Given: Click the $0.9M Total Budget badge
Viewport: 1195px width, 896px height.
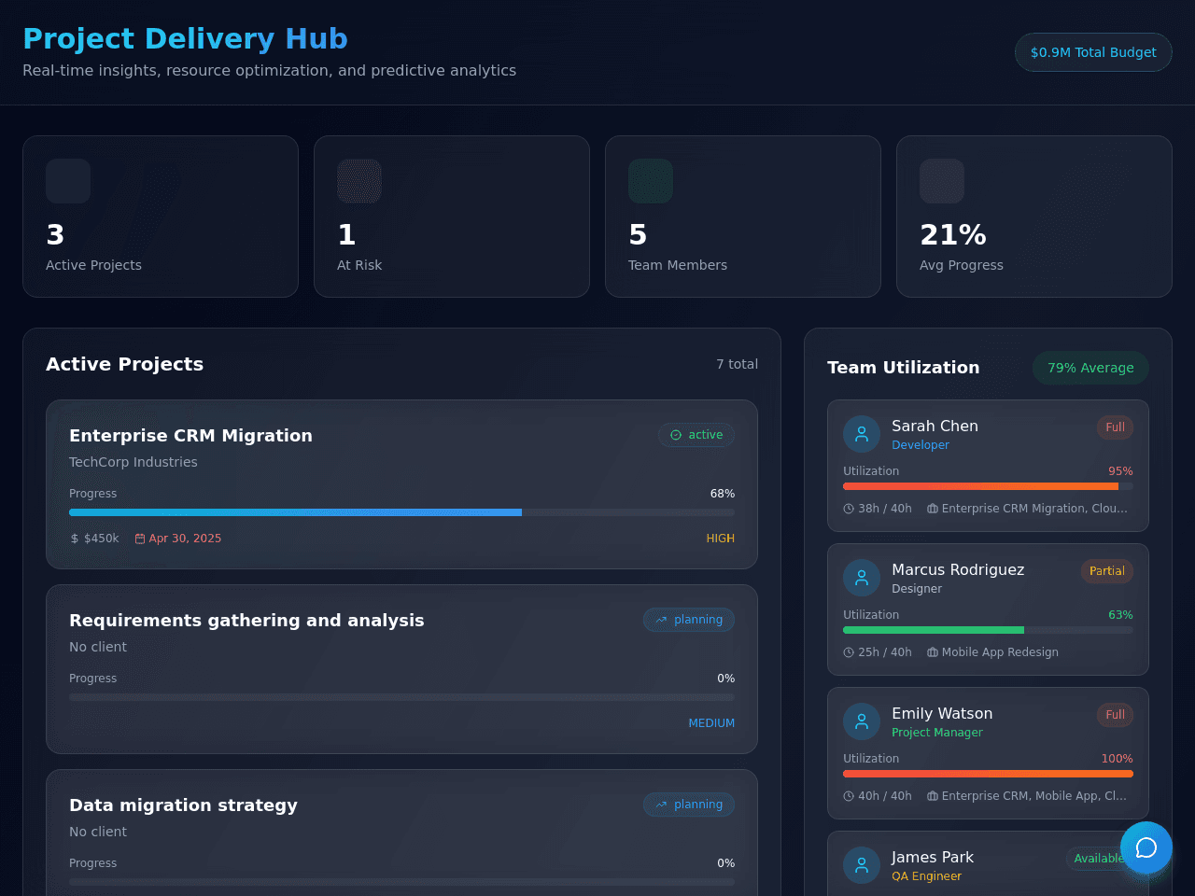Looking at the screenshot, I should tap(1093, 52).
